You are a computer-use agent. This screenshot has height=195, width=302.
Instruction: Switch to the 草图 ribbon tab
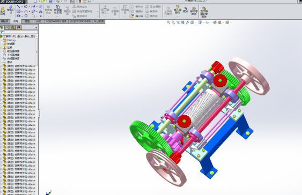tap(27, 21)
